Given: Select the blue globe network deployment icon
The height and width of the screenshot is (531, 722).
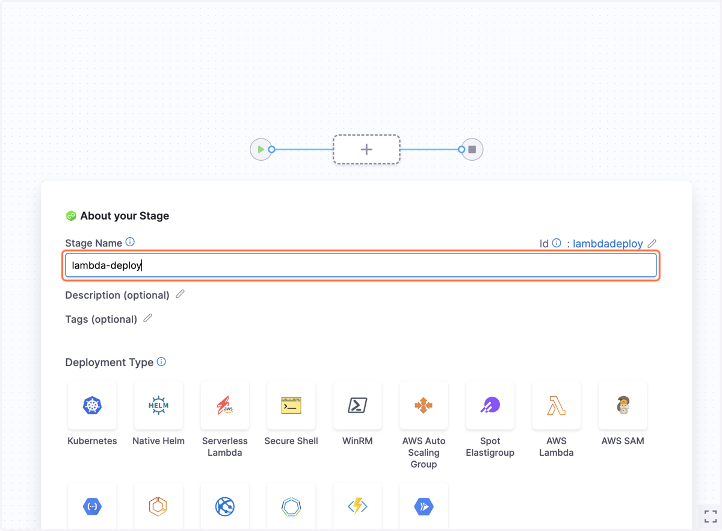Looking at the screenshot, I should 224,506.
